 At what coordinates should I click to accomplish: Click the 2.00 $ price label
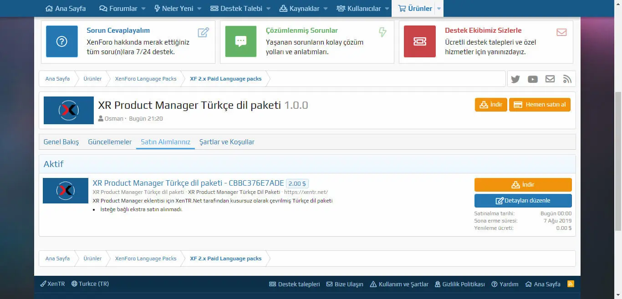(297, 184)
